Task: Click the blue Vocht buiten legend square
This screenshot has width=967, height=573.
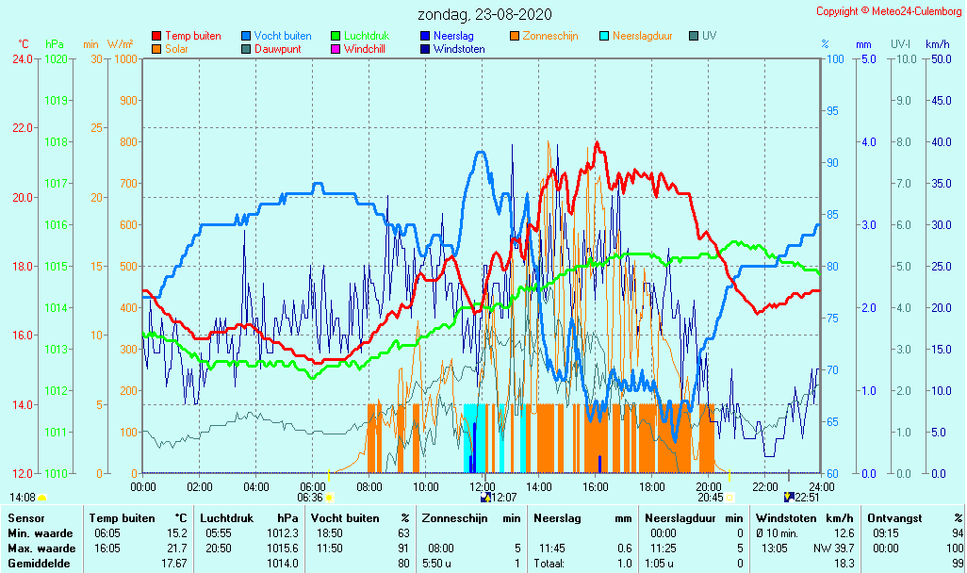Action: pos(246,37)
